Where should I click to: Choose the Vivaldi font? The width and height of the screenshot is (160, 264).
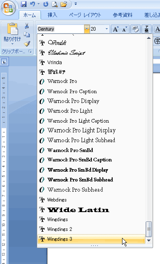pyautogui.click(x=91, y=43)
